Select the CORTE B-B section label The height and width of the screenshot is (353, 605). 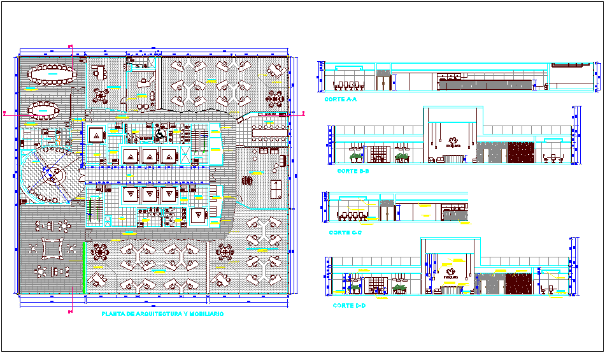click(353, 171)
